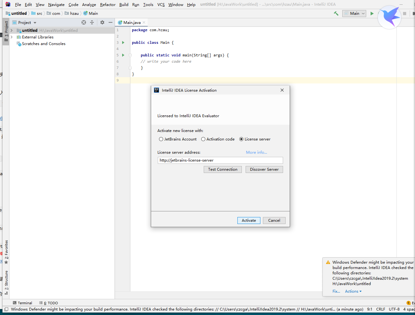Hide the Project tool window with minus icon
415x315 pixels.
click(111, 22)
